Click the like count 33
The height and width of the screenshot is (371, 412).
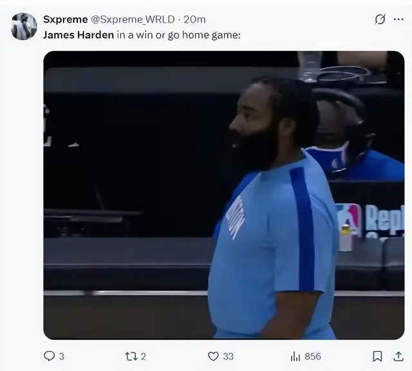(x=228, y=357)
